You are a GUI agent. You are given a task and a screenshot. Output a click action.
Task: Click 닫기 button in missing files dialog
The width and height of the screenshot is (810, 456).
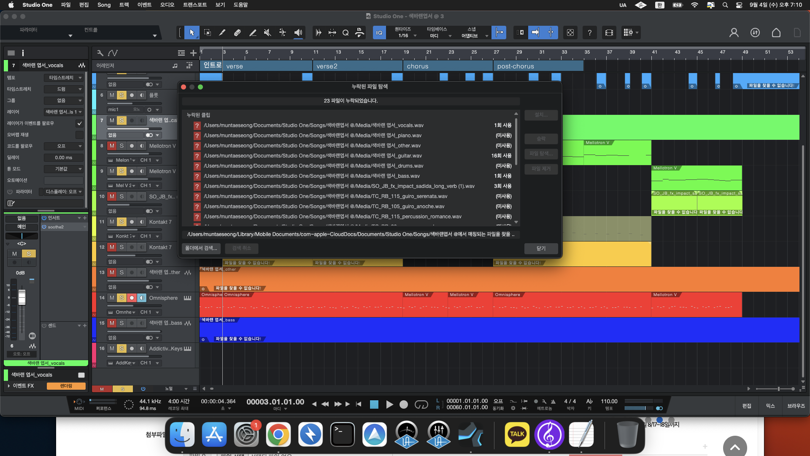coord(541,248)
